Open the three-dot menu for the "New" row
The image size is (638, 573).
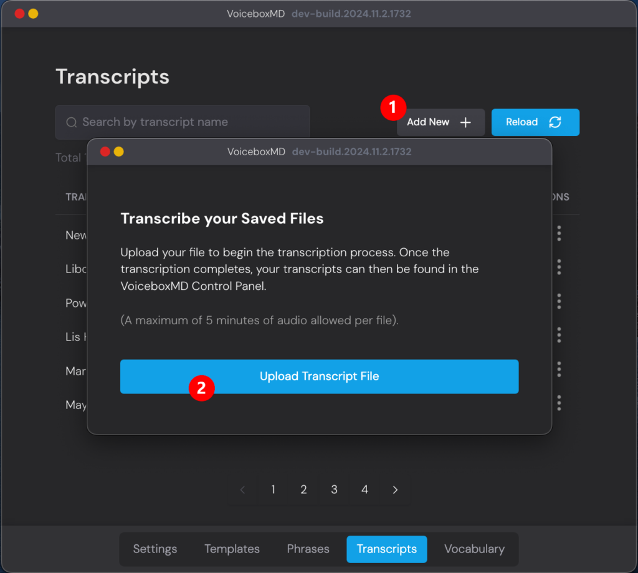click(559, 233)
